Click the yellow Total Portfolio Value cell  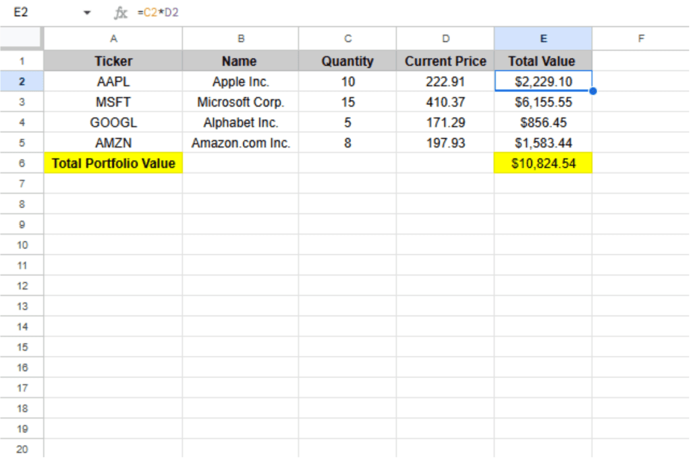[x=113, y=163]
